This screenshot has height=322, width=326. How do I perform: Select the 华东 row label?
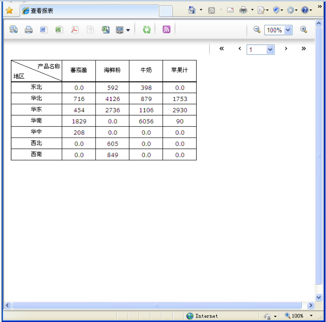click(36, 110)
